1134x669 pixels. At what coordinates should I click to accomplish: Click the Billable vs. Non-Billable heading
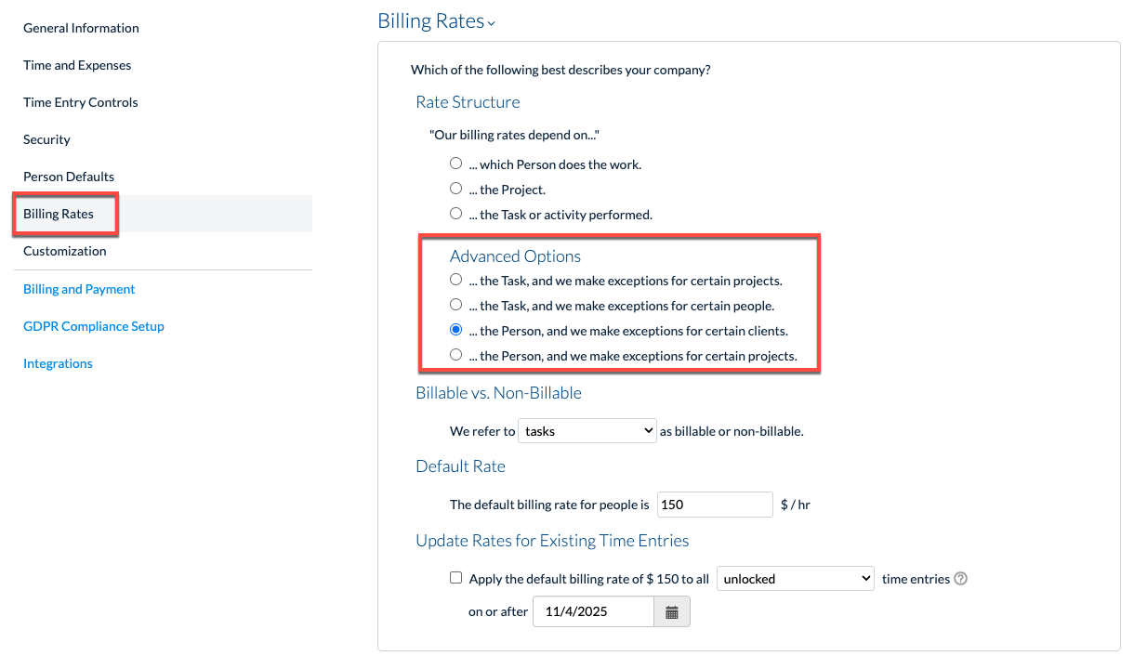coord(498,393)
